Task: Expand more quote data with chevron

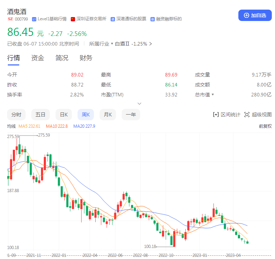Action: click(139, 104)
